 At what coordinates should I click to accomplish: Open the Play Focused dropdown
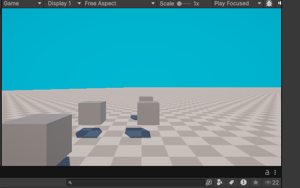[x=237, y=3]
